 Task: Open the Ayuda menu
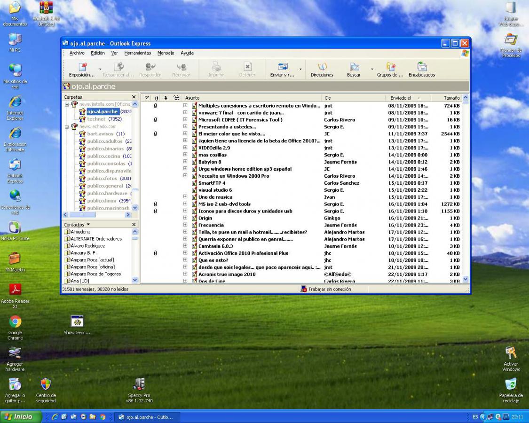[187, 53]
